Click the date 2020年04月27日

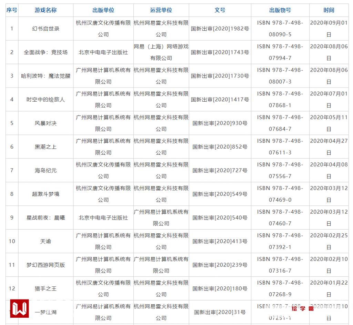click(x=329, y=147)
